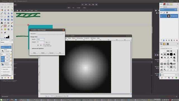
Task: Open the eraser Mode dropdown in Tool Options
Action: pyautogui.click(x=8, y=44)
